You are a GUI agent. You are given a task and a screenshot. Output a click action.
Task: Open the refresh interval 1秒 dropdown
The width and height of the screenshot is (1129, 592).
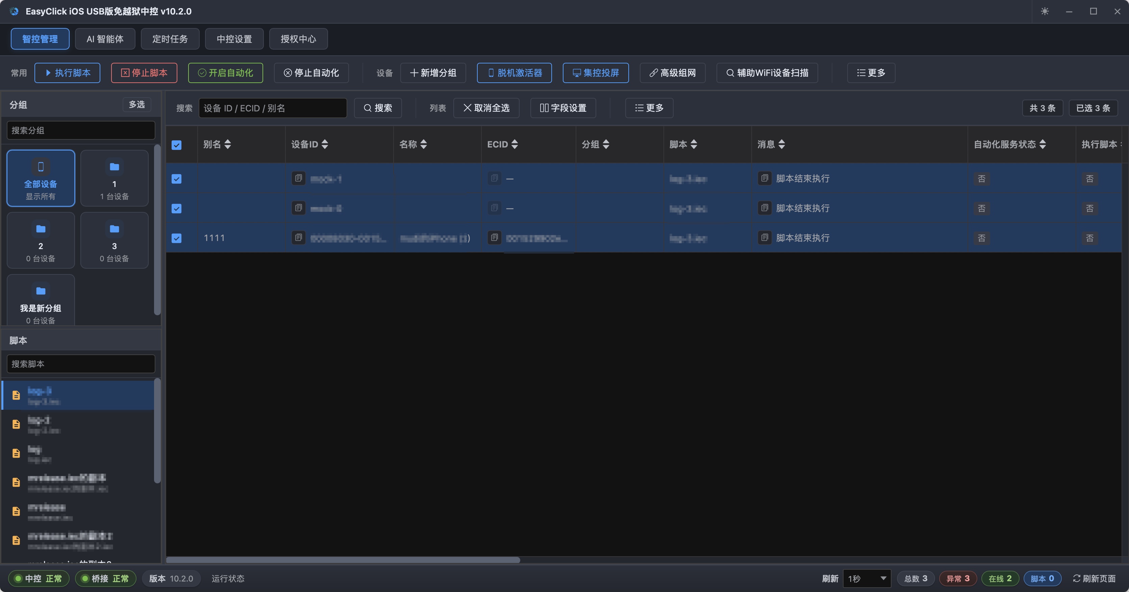tap(867, 578)
